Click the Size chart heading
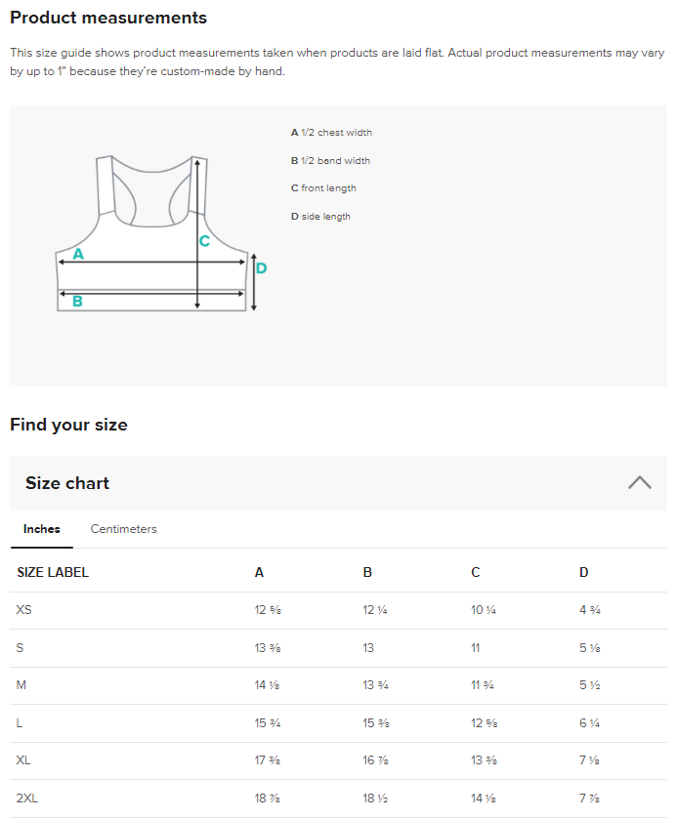 pos(67,483)
